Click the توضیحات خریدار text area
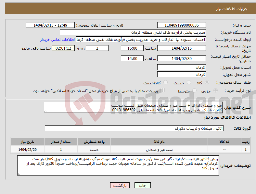Screen dimensions: 256x194 click(x=118, y=165)
